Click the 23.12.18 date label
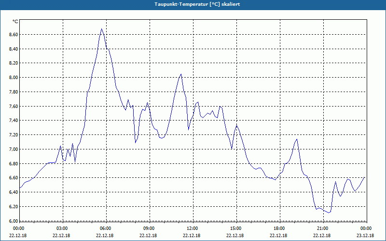This screenshot has width=386, height=241. (x=365, y=235)
